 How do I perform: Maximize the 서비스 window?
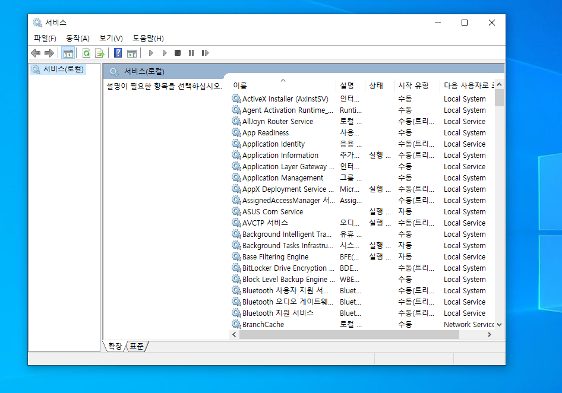click(465, 23)
